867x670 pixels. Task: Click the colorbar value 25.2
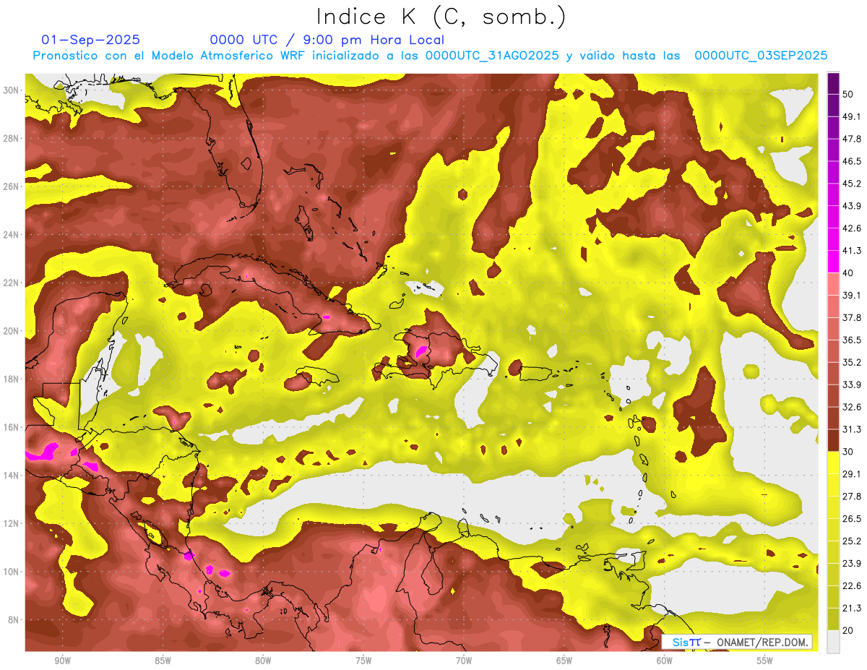(852, 541)
